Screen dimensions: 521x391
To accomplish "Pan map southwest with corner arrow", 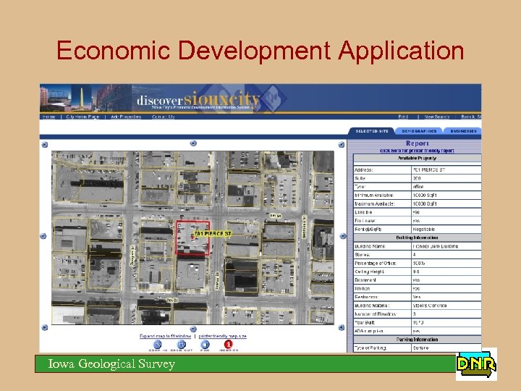I will point(45,327).
